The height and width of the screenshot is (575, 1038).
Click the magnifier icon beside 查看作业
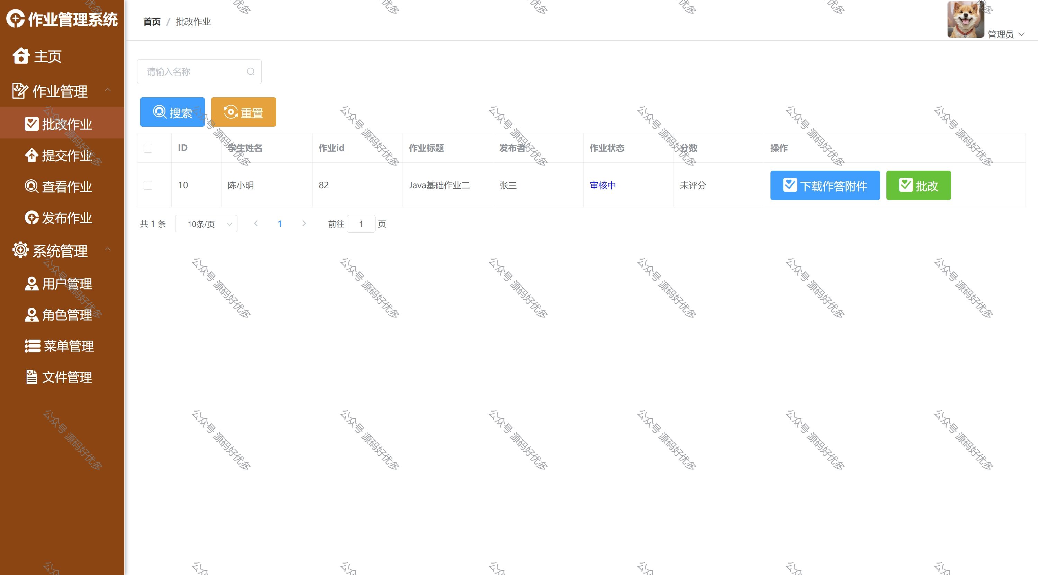click(31, 186)
